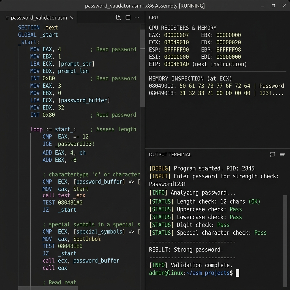Click the 'TEST 080481E0' line

pyautogui.click(x=63, y=246)
